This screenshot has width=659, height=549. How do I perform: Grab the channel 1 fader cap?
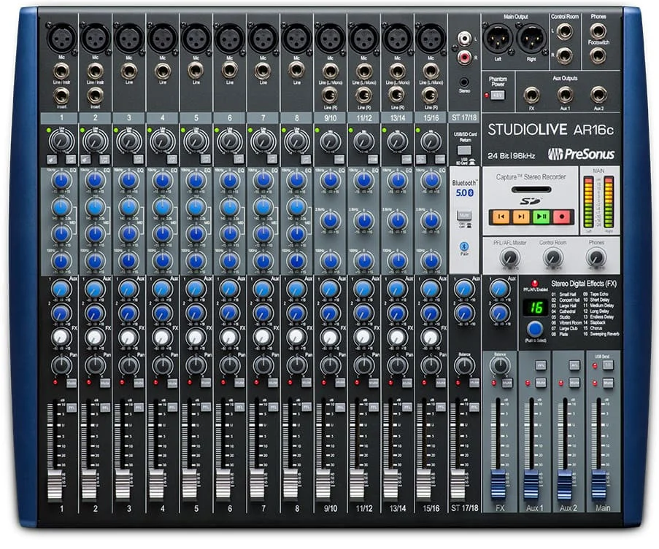55,485
